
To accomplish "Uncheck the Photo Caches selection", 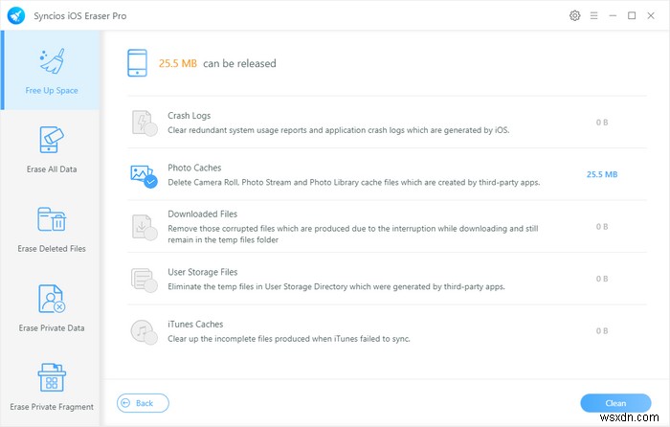I will pos(144,175).
